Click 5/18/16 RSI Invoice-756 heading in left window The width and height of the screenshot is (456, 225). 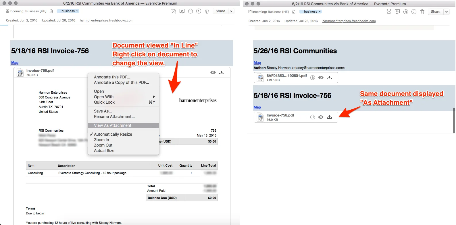[x=50, y=51]
